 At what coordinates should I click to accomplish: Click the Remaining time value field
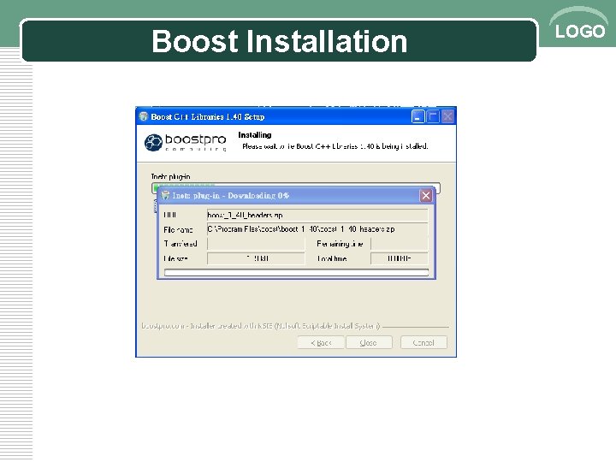click(400, 244)
